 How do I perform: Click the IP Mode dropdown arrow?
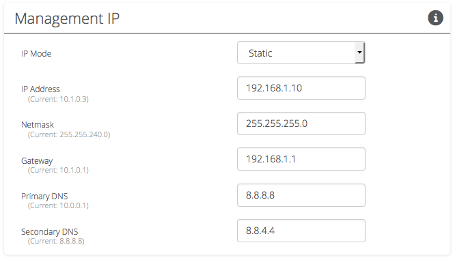coord(359,53)
